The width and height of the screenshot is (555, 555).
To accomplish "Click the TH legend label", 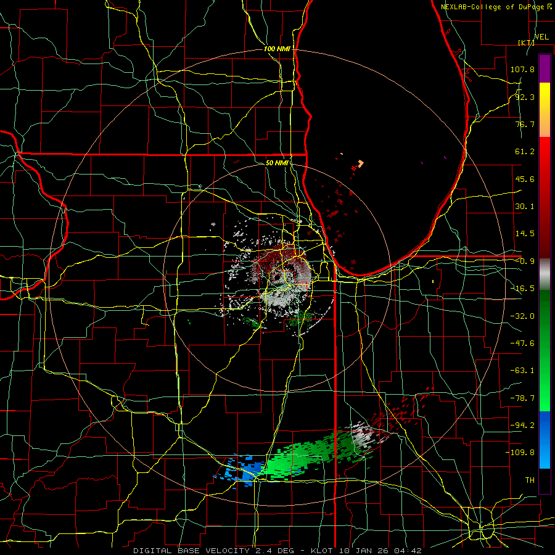I will click(530, 480).
